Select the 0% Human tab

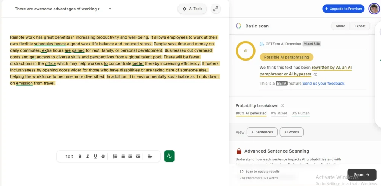pyautogui.click(x=300, y=113)
